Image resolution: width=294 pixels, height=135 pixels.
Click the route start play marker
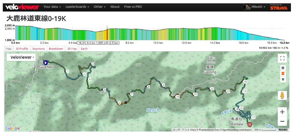(45, 63)
